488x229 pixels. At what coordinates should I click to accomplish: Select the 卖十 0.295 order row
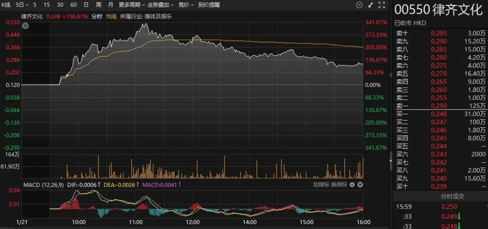pyautogui.click(x=441, y=33)
